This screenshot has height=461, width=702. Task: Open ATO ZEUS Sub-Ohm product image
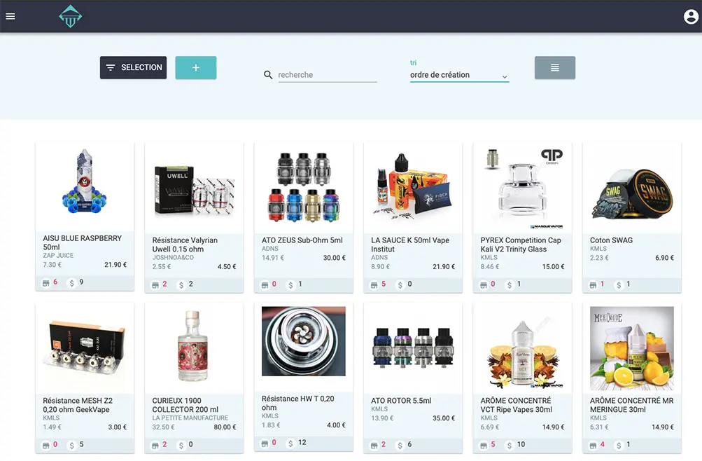[304, 188]
